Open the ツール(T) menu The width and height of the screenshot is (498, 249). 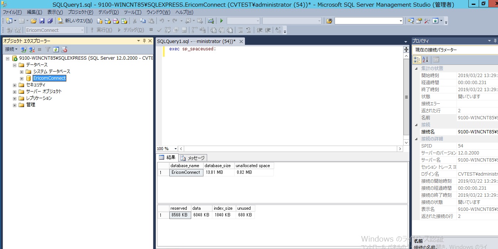(133, 12)
